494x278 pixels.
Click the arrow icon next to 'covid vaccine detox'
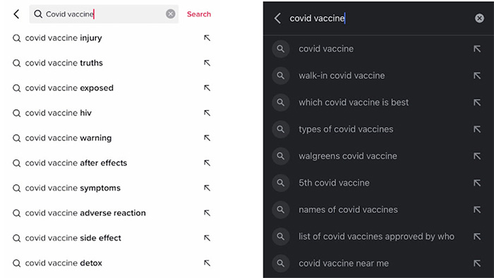point(207,263)
